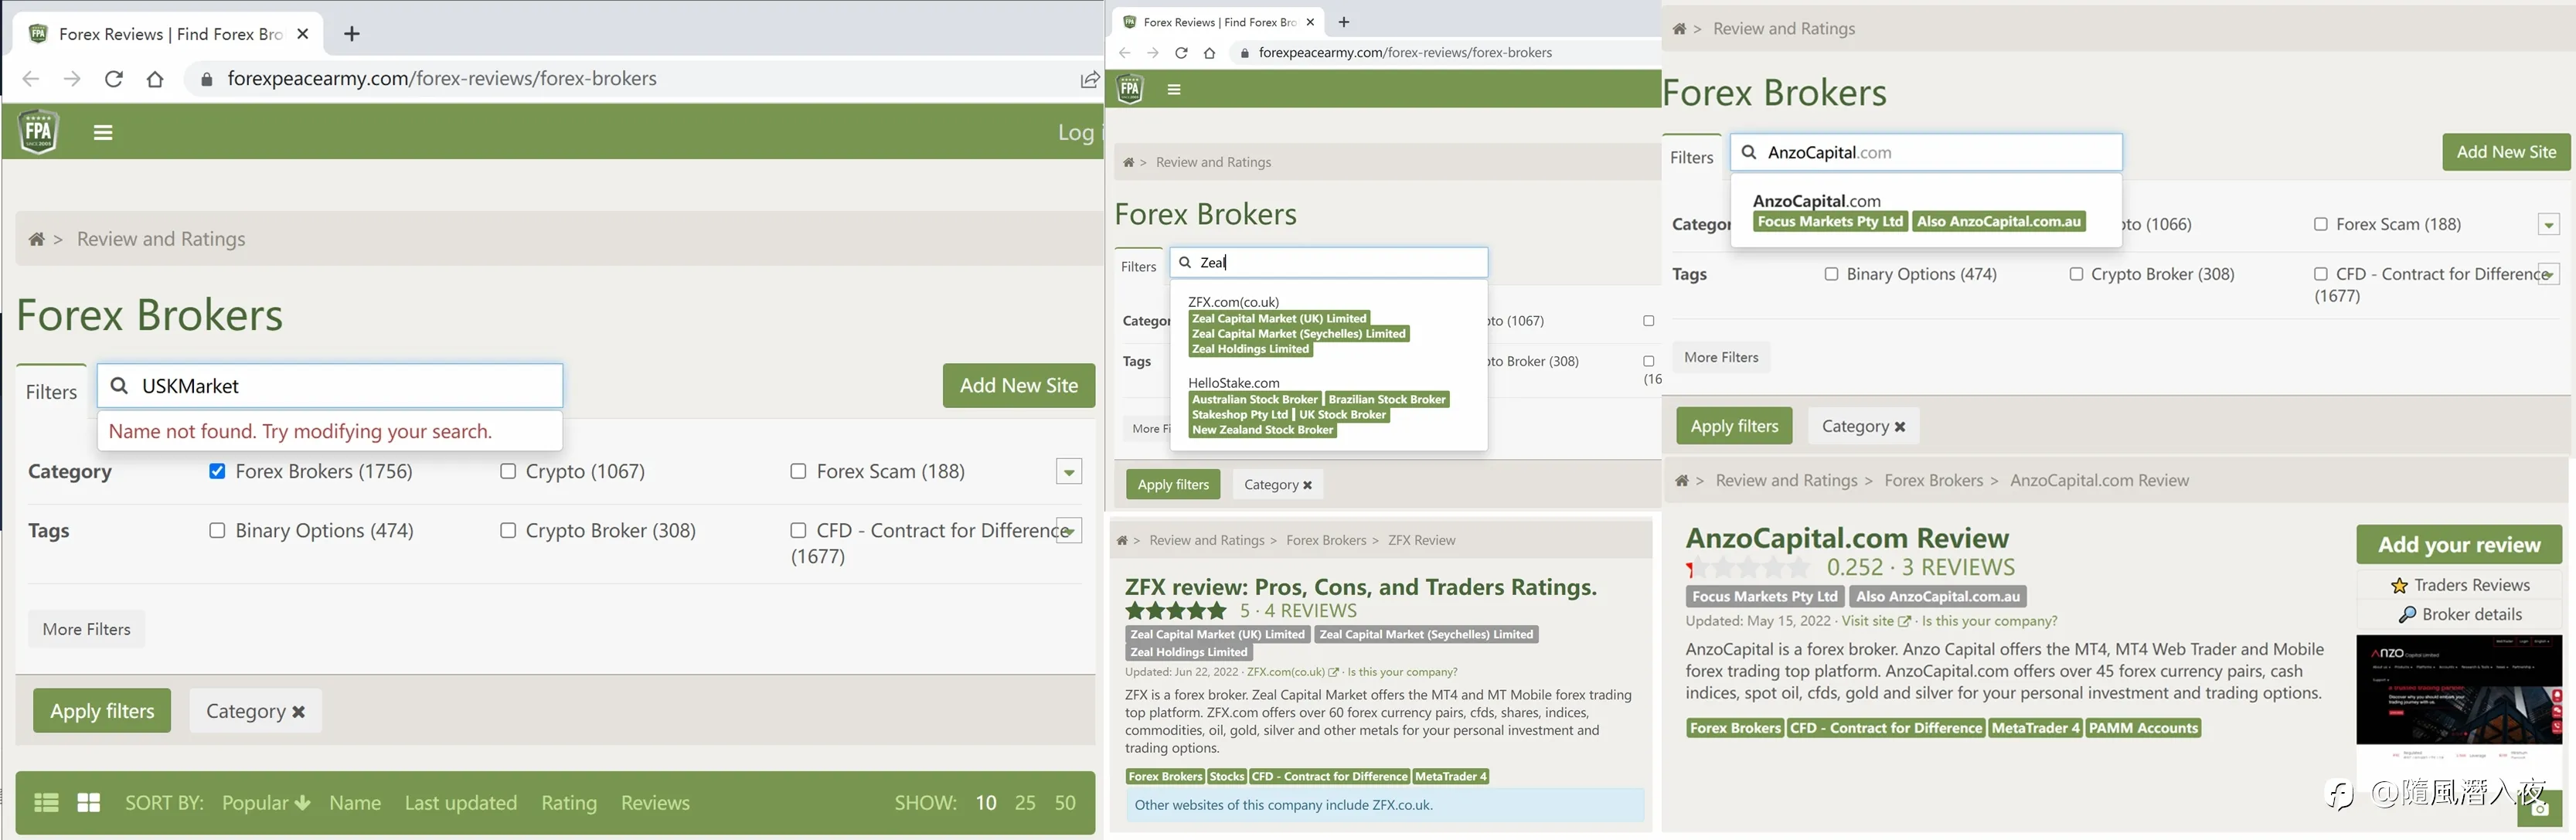The height and width of the screenshot is (840, 2576).
Task: Click Add your review button
Action: click(x=2459, y=545)
